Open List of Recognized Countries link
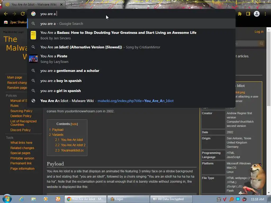This screenshot has height=203, width=271. 23,123
